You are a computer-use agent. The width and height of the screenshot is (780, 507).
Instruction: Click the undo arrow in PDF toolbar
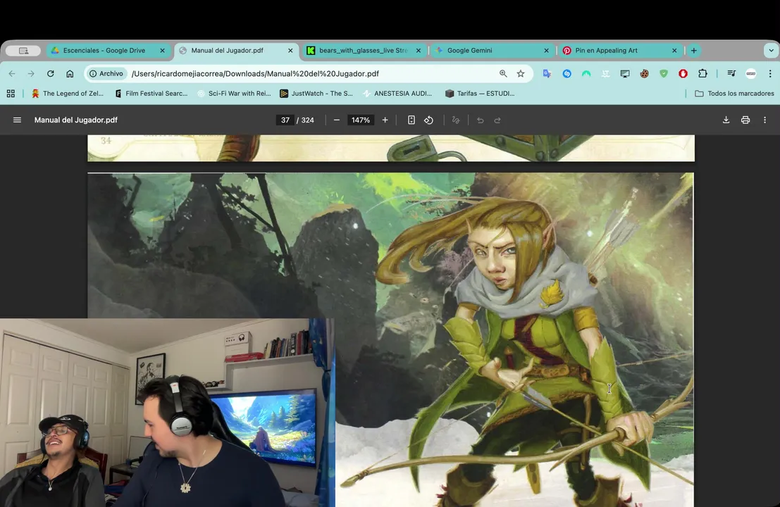click(x=480, y=120)
